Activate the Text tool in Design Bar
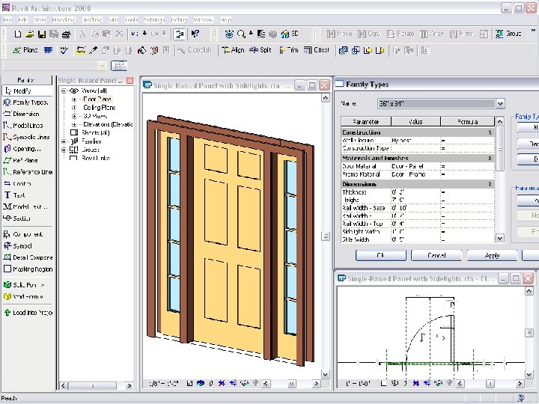 [19, 195]
